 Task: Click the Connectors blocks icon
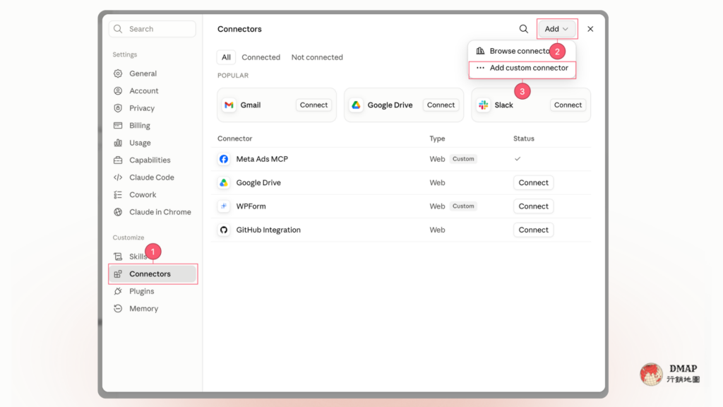(x=118, y=274)
